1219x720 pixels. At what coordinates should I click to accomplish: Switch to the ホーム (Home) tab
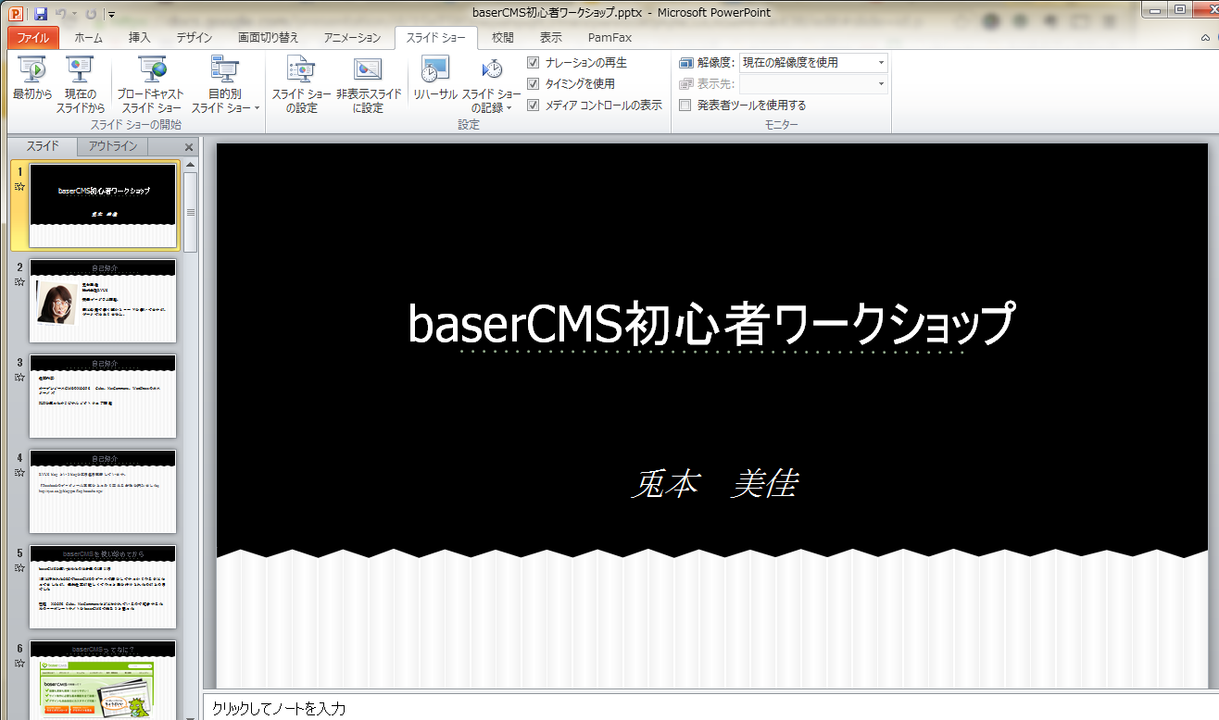coord(89,38)
